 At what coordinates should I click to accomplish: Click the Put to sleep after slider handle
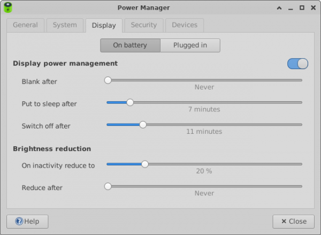coord(130,102)
